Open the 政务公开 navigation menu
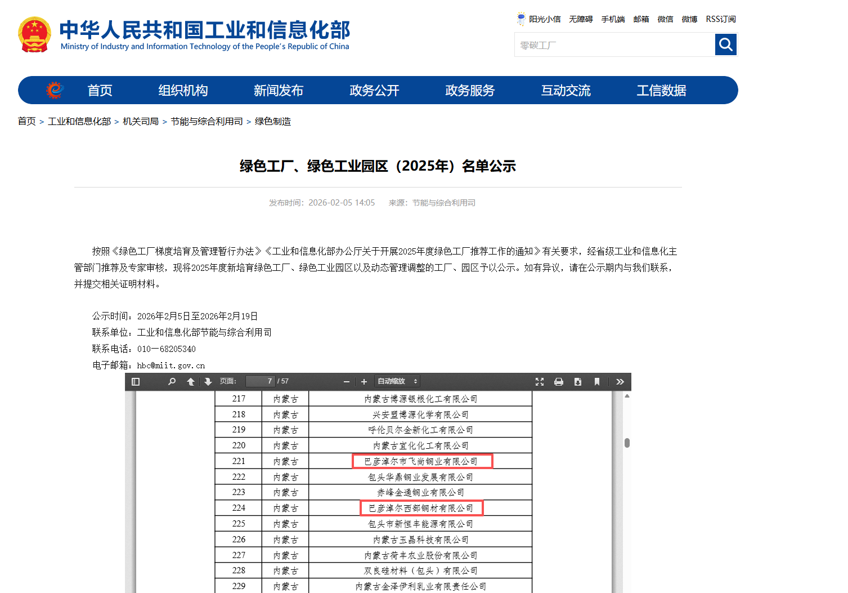The image size is (848, 593). click(374, 91)
